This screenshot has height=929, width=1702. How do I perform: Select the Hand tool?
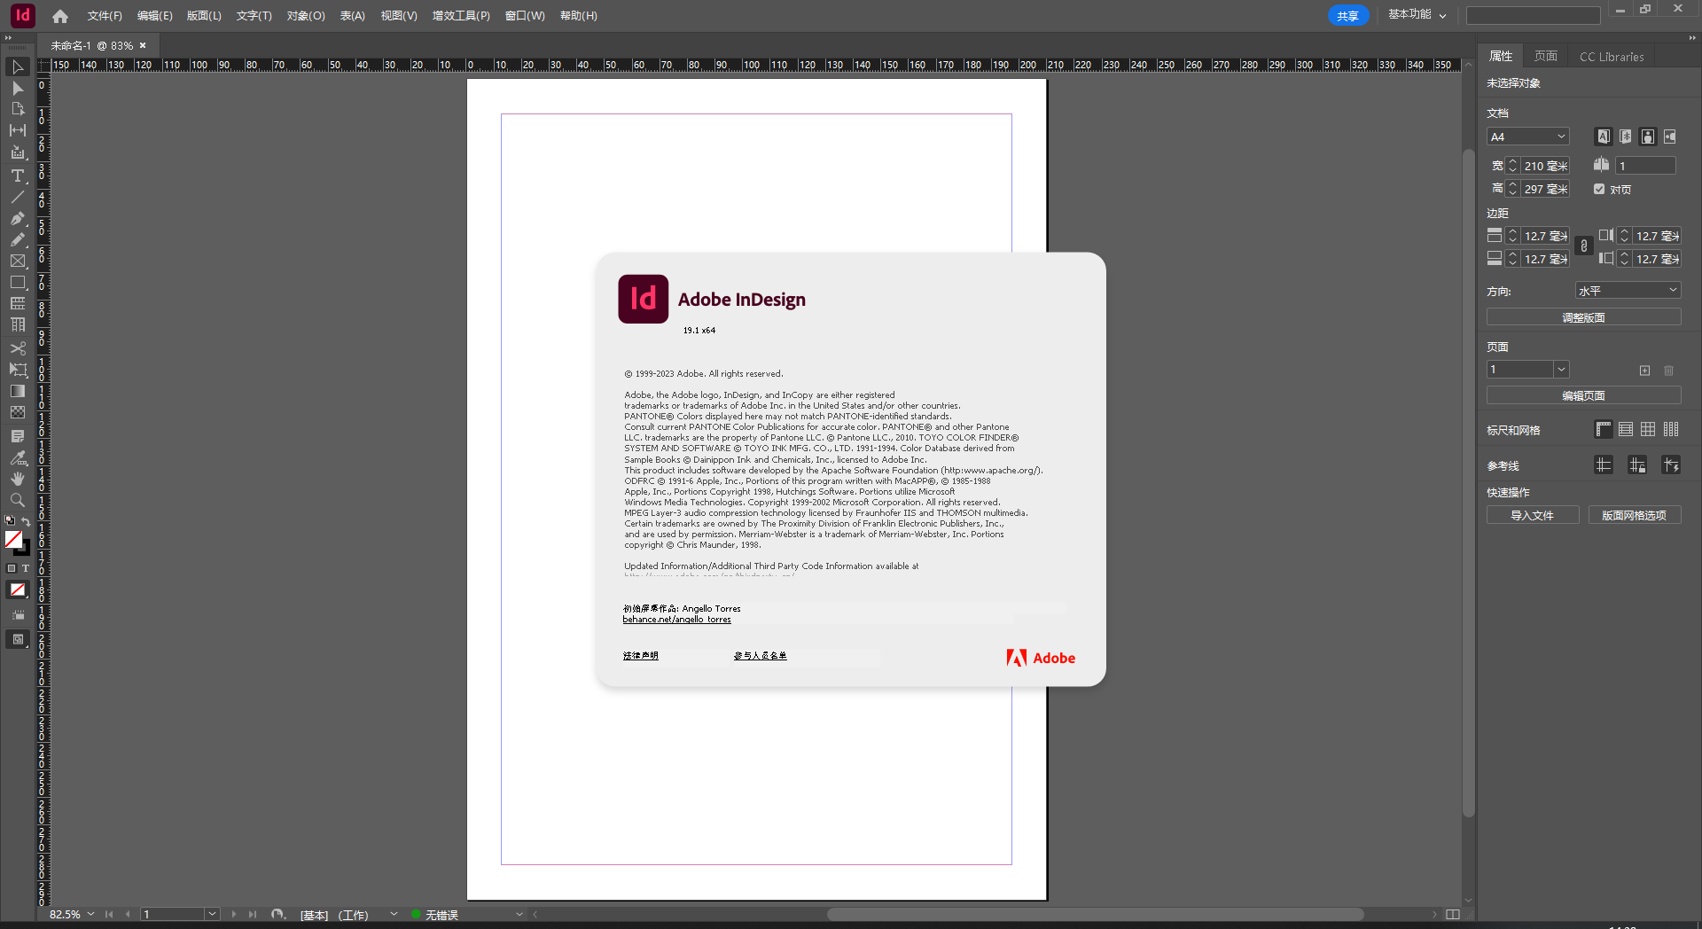(17, 479)
